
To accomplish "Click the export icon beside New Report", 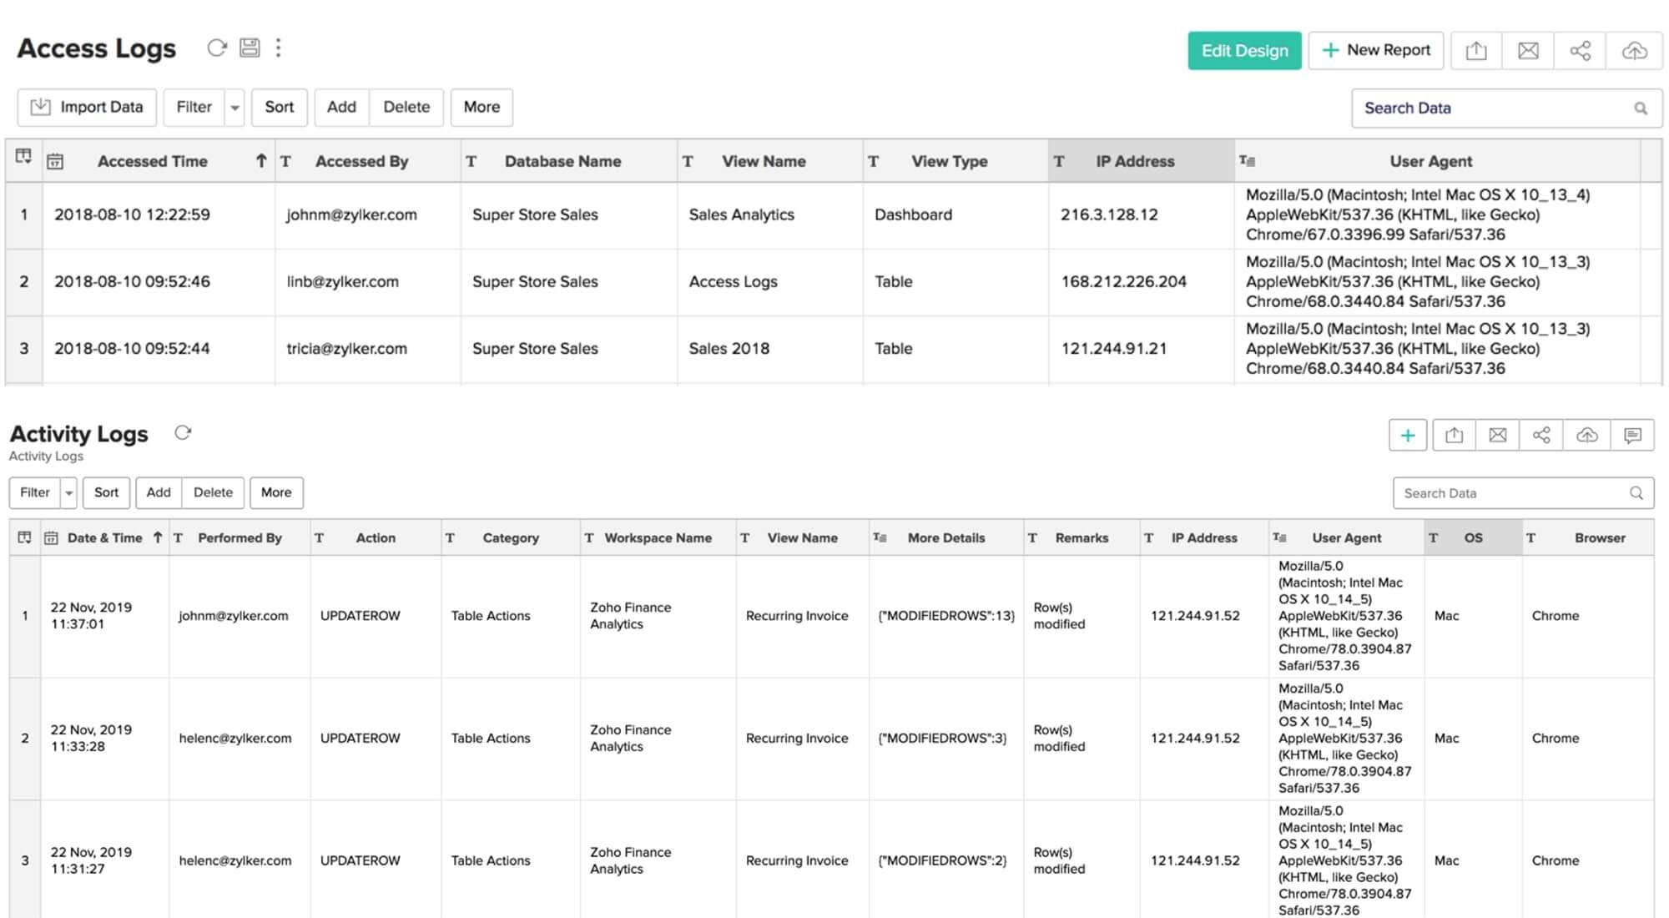I will tap(1476, 51).
